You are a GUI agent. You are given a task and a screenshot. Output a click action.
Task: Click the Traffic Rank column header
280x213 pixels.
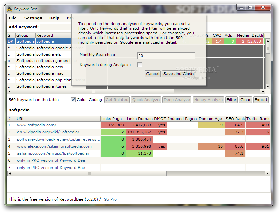pyautogui.click(x=258, y=119)
